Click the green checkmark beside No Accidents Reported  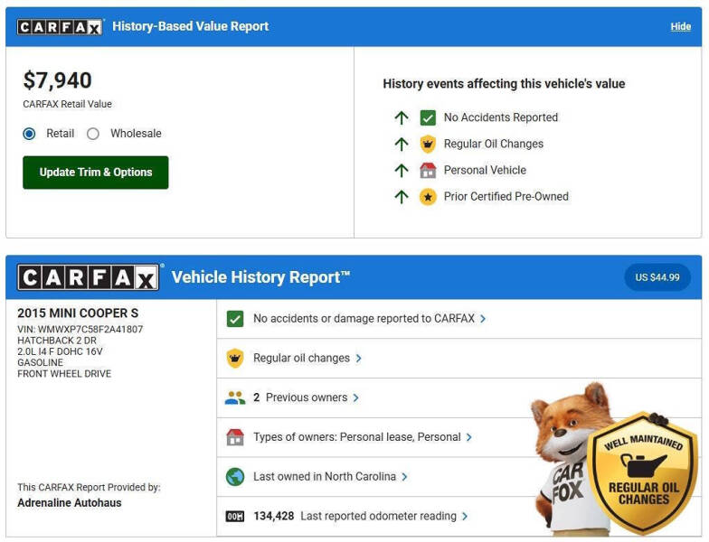pos(428,117)
